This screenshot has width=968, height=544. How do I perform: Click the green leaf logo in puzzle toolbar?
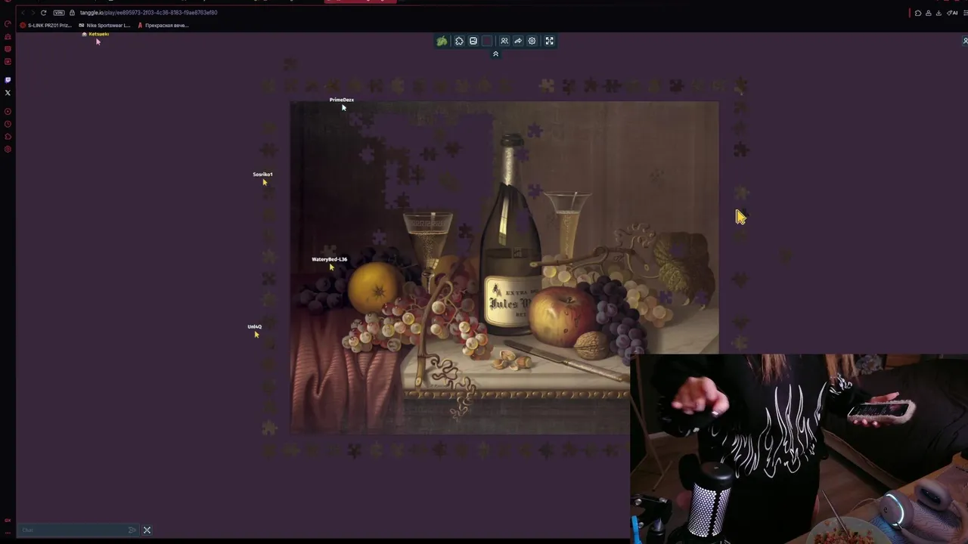(442, 41)
